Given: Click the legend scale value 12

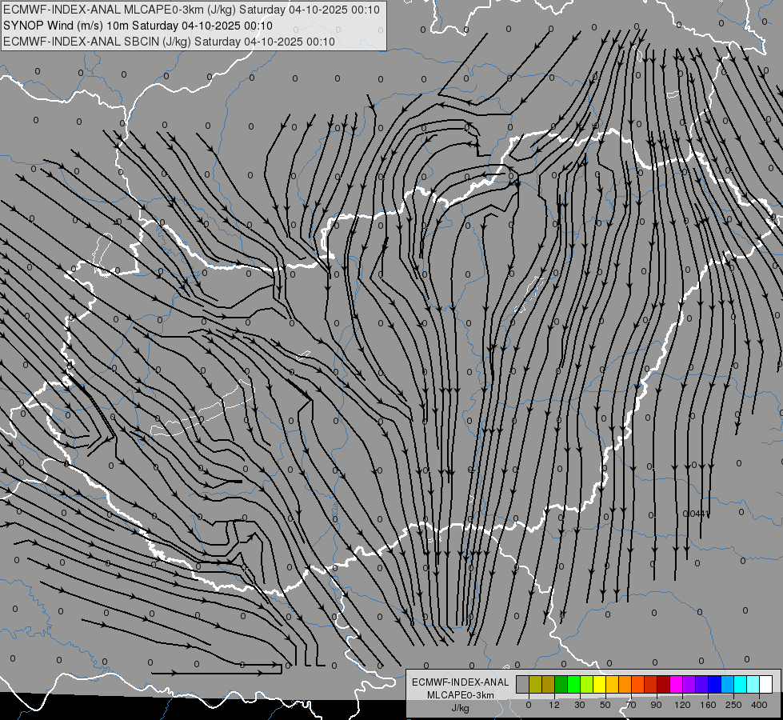Looking at the screenshot, I should point(554,705).
